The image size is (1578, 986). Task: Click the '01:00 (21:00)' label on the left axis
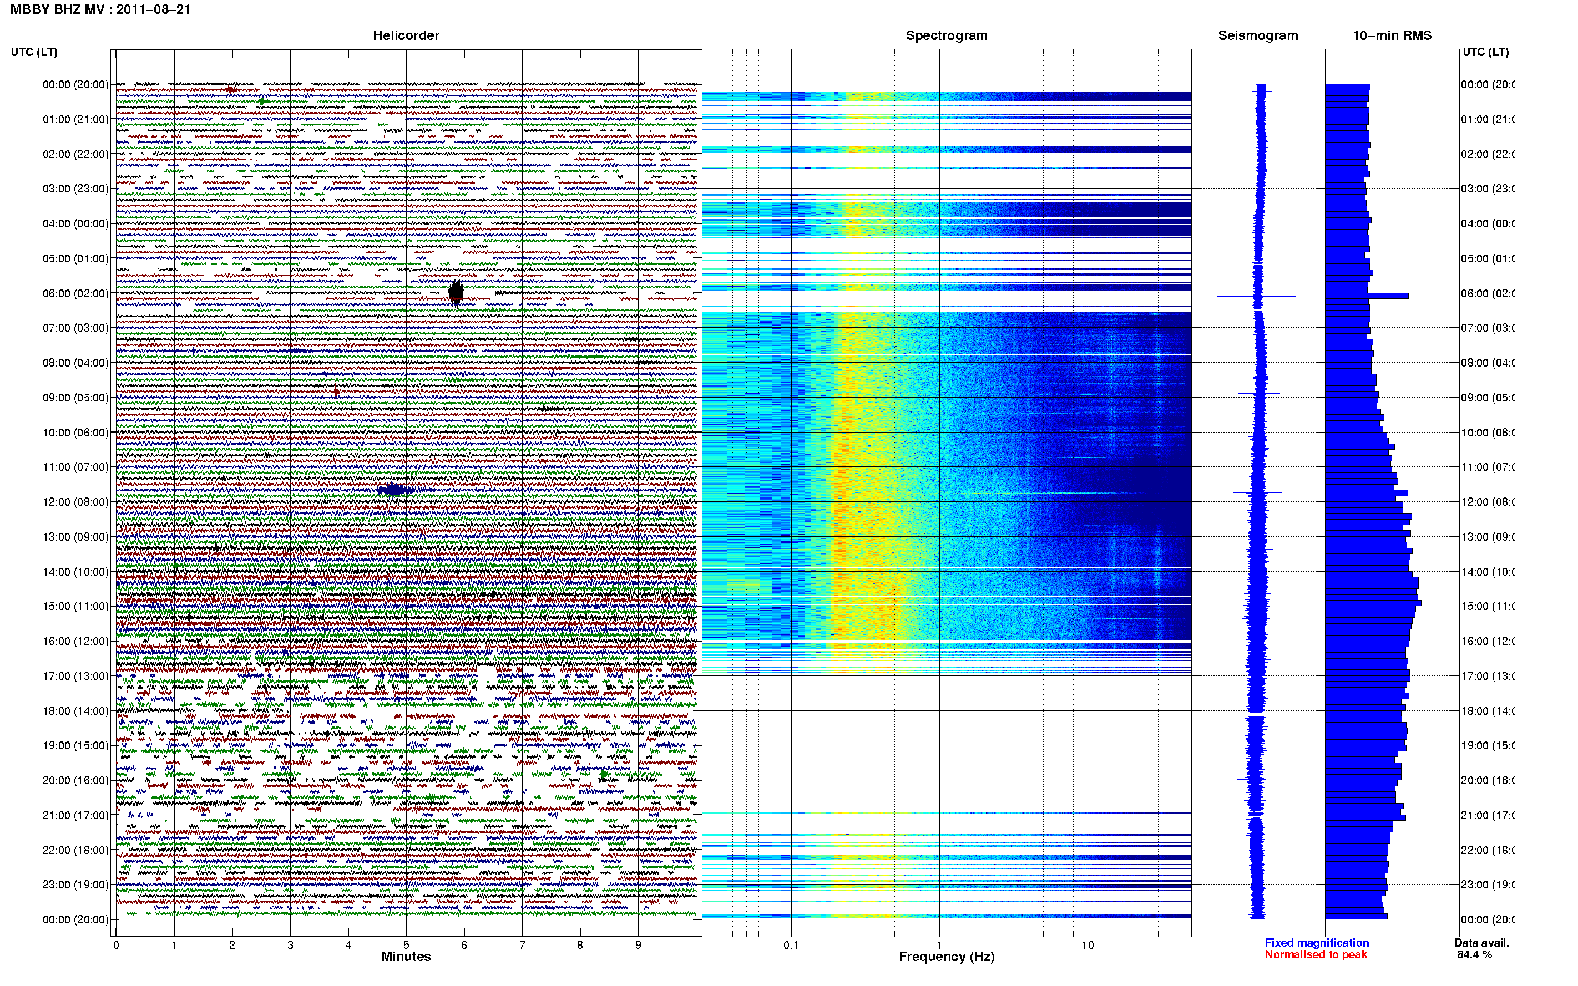(x=75, y=119)
